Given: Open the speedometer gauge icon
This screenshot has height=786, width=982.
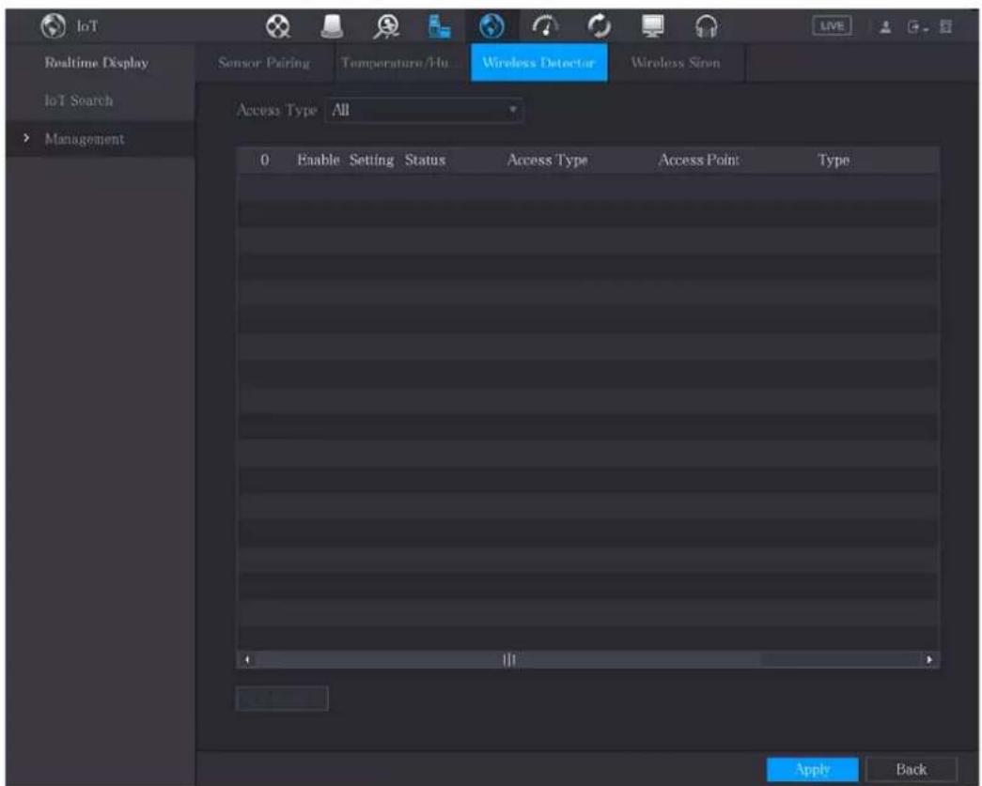Looking at the screenshot, I should pyautogui.click(x=545, y=26).
